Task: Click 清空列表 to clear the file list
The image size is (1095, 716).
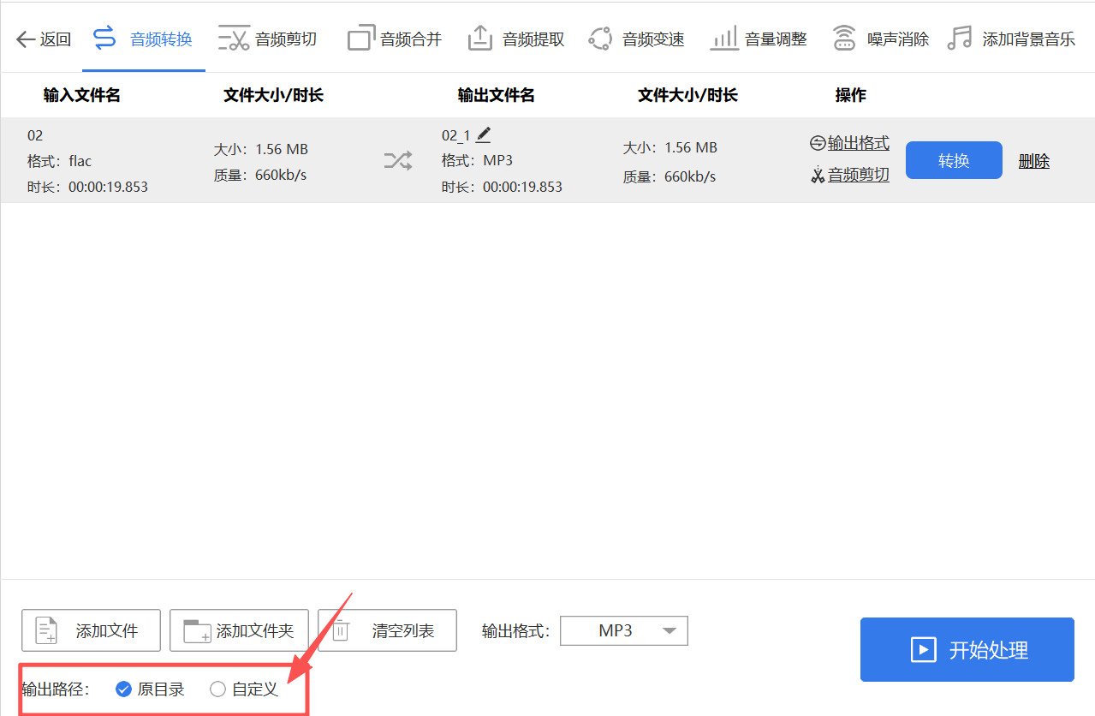Action: click(387, 630)
